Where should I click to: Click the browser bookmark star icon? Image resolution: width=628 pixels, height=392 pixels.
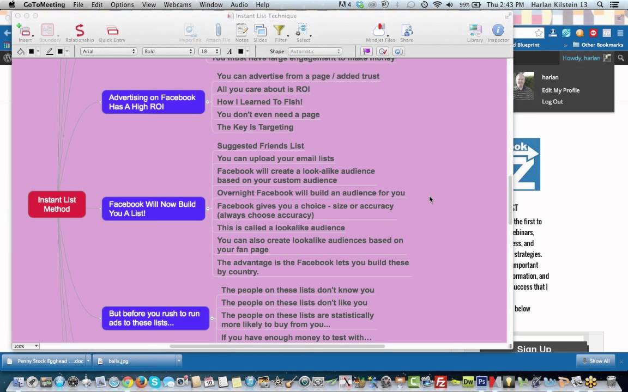click(x=539, y=33)
